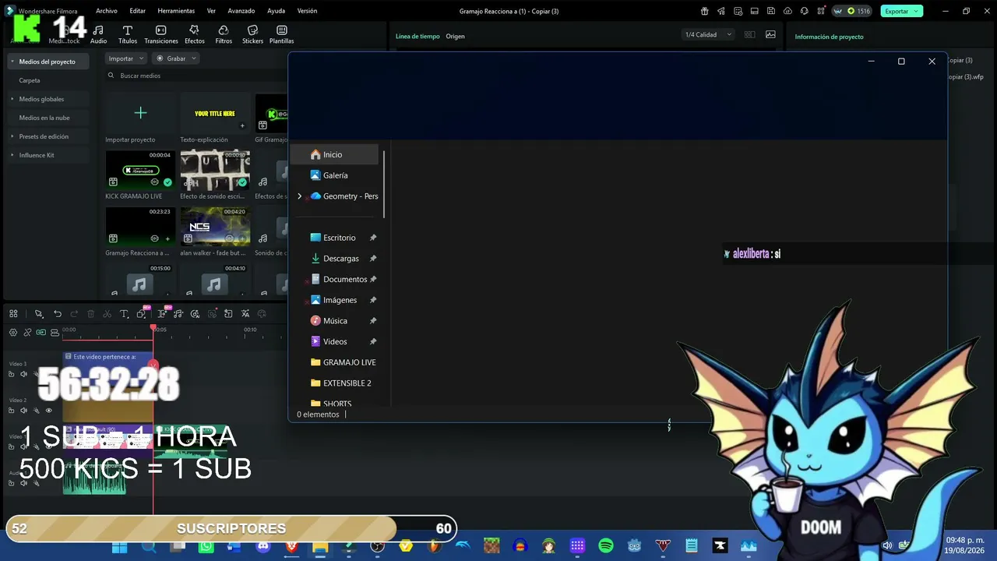Expand Geometry - Pers tree item in Explorer

click(x=300, y=196)
